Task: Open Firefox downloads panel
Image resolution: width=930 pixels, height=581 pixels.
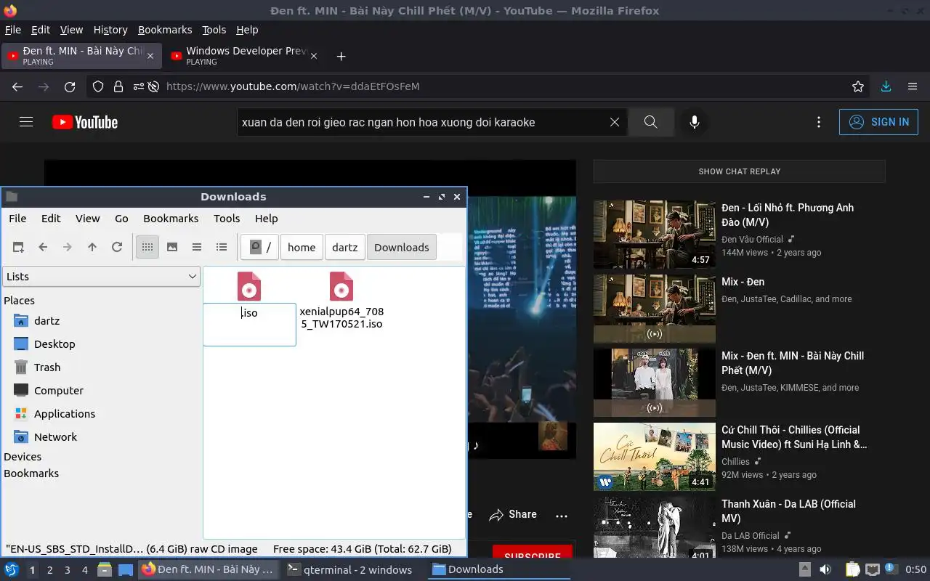Action: 886,86
